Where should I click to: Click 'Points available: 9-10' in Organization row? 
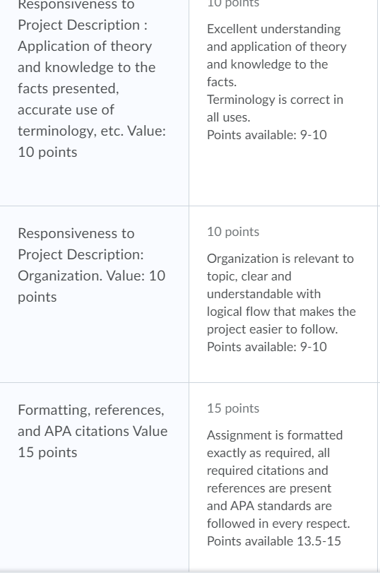pos(267,347)
